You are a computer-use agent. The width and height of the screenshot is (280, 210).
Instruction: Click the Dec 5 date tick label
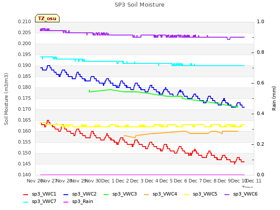pyautogui.click(x=166, y=181)
